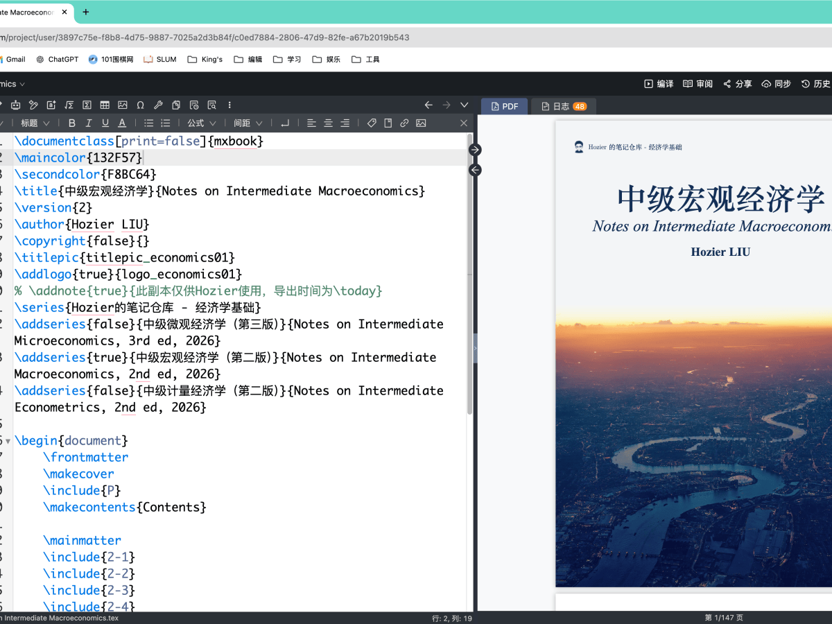Image resolution: width=832 pixels, height=624 pixels.
Task: Click the editor vertical scrollbar
Action: click(469, 274)
